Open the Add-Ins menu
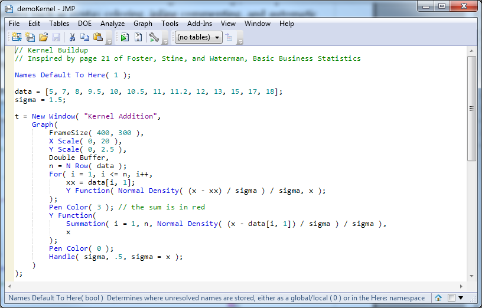482x308 pixels. click(200, 24)
